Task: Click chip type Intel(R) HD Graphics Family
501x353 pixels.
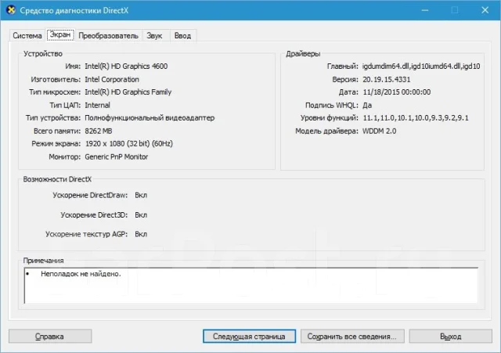Action: (x=128, y=92)
